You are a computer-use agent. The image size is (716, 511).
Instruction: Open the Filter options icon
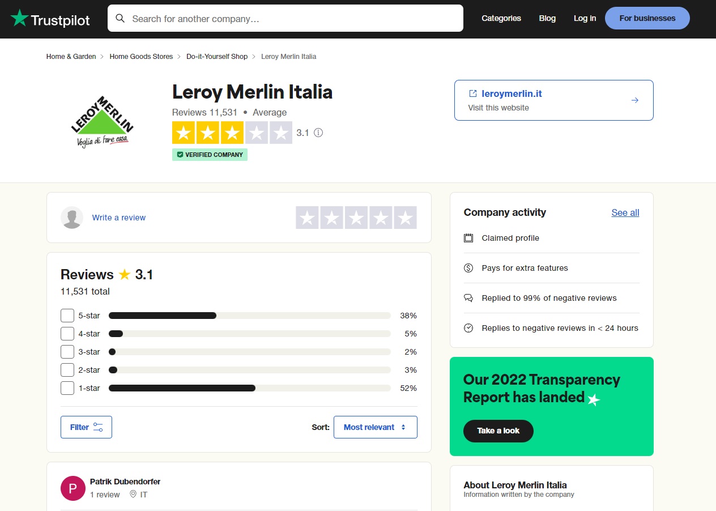(97, 427)
